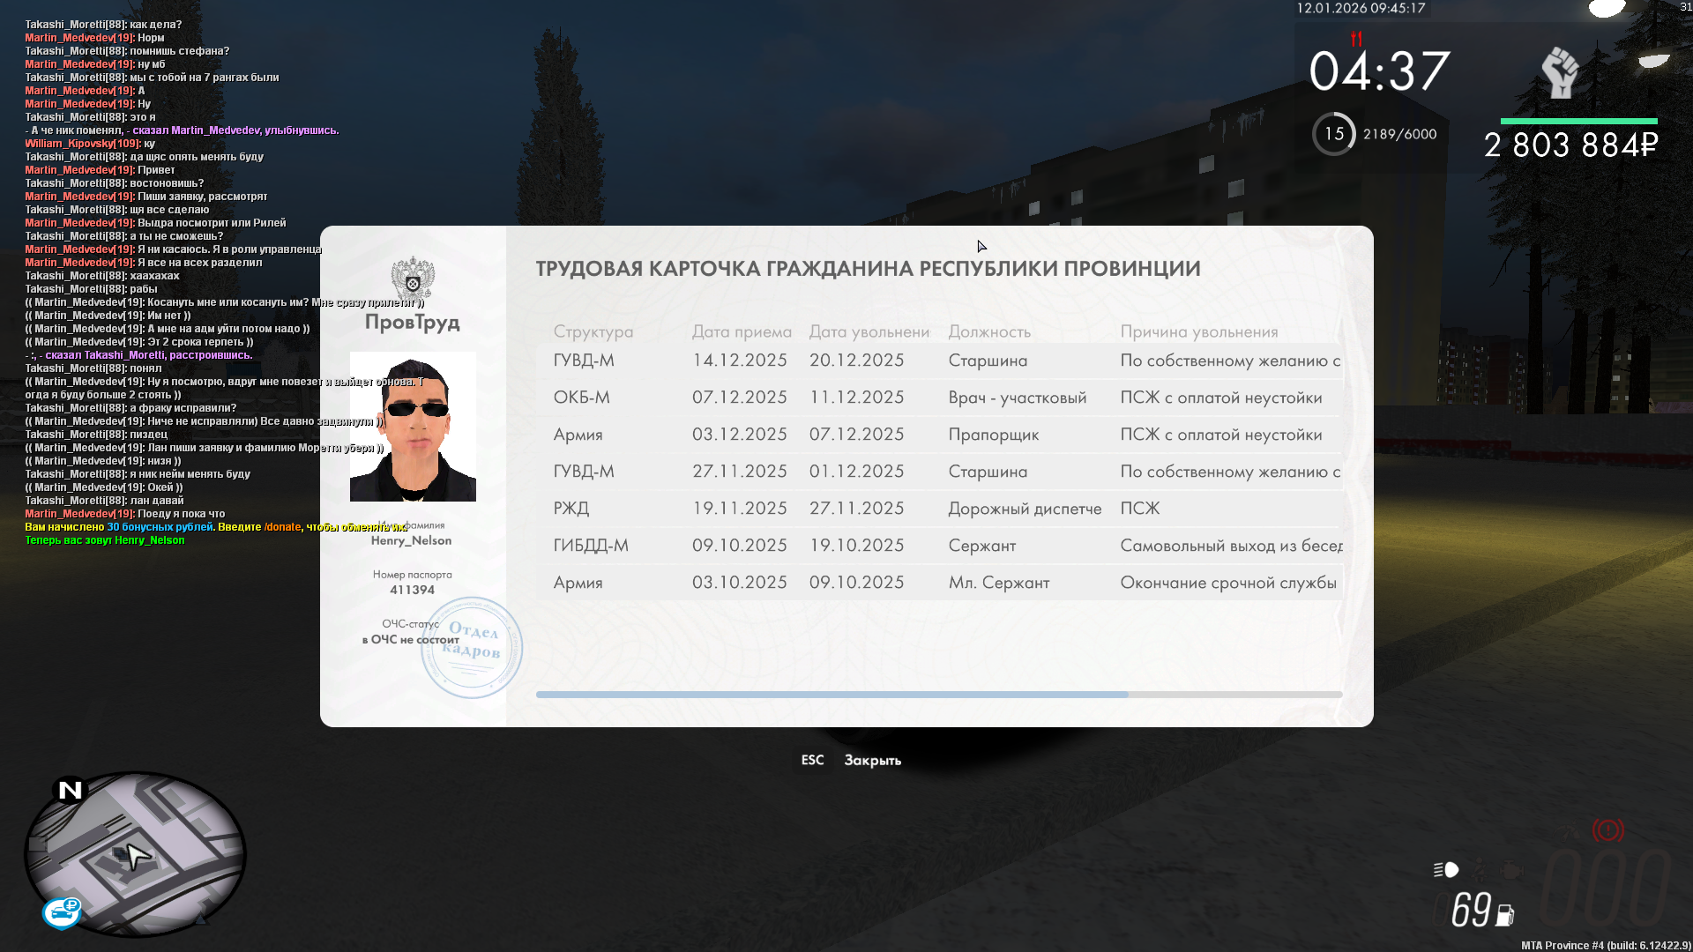
Task: Click the Закрыть close label
Action: 872,760
